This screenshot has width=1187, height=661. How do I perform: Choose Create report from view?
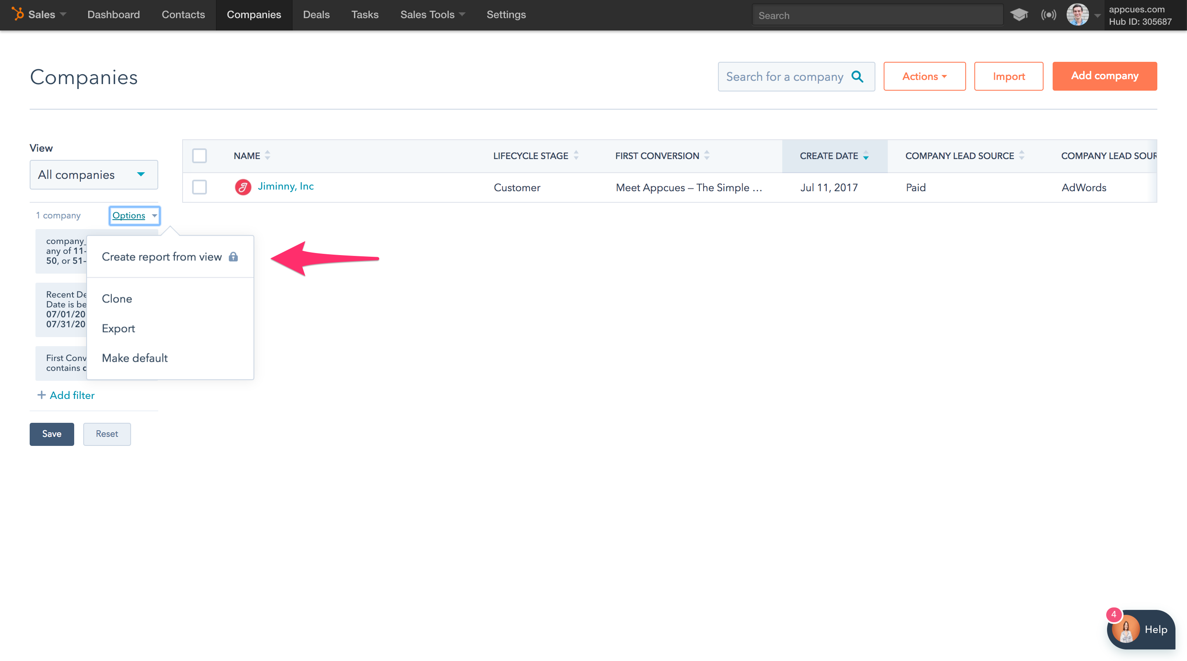(x=170, y=257)
